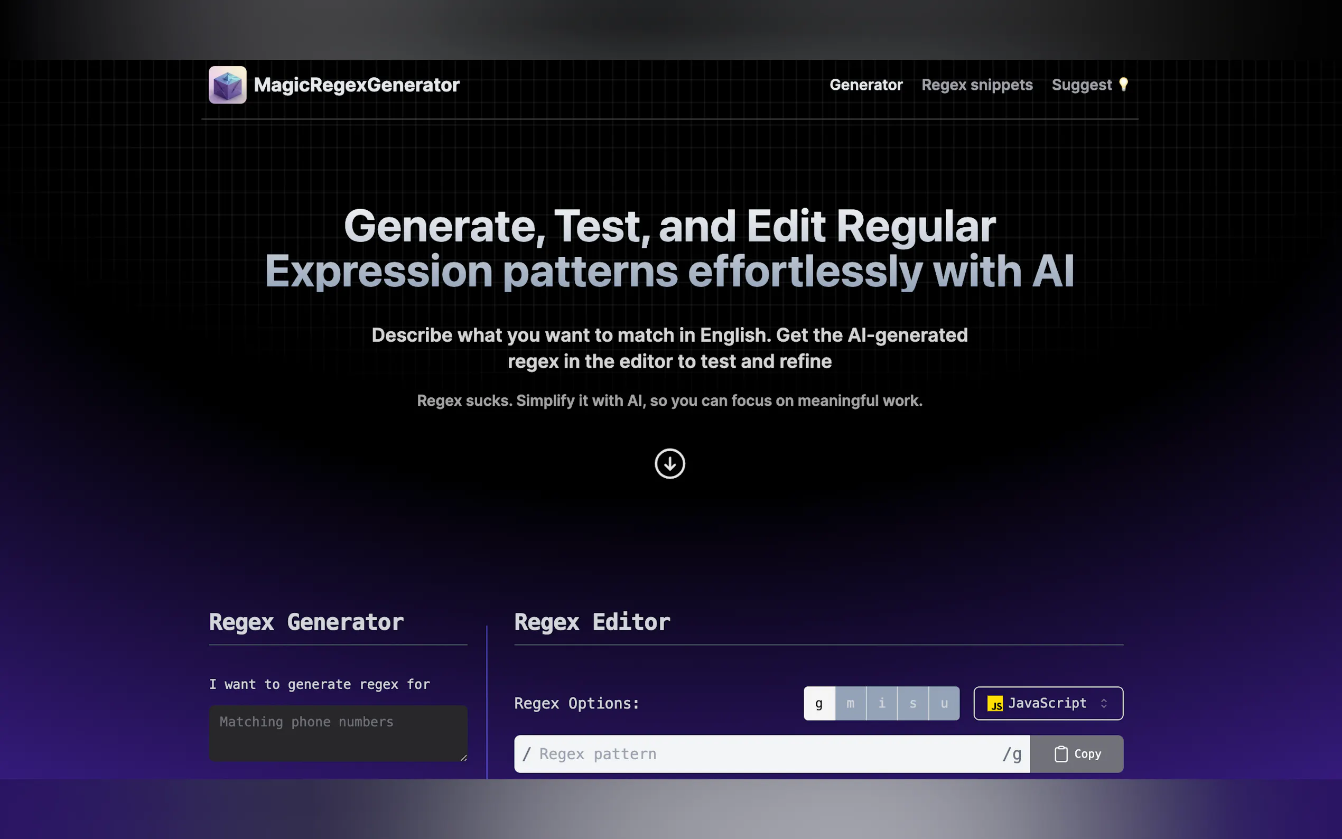Screen dimensions: 1342x839
Task: Click the lightbulb icon beside Suggest
Action: coord(1123,85)
